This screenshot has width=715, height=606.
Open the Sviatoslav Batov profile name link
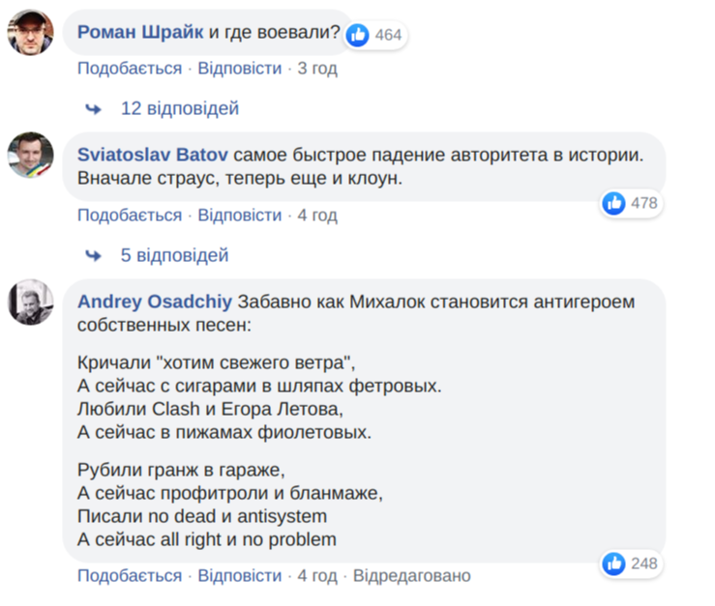pos(153,154)
